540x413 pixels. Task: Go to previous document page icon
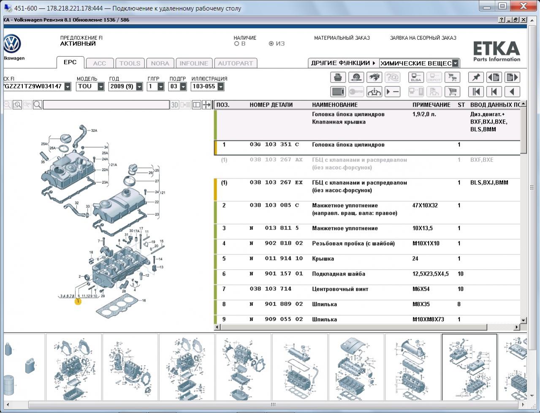494,77
